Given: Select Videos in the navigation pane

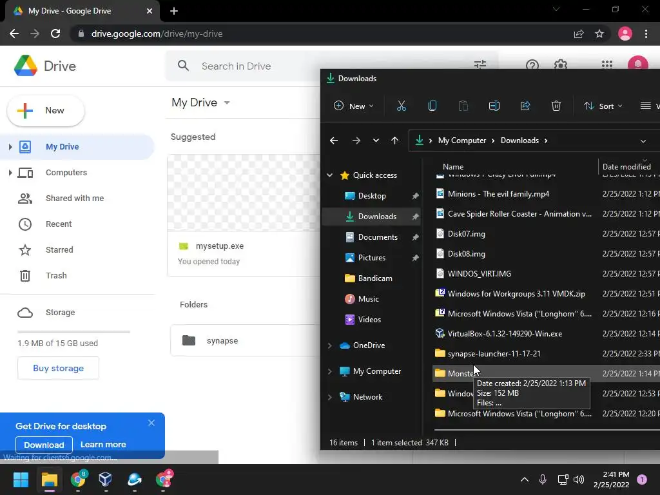Looking at the screenshot, I should click(x=369, y=320).
